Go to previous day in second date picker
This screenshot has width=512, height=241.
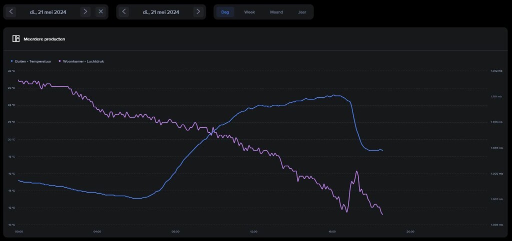pyautogui.click(x=124, y=11)
